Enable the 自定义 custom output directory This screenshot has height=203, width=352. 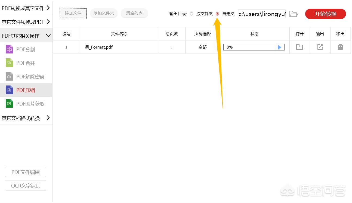pos(217,14)
